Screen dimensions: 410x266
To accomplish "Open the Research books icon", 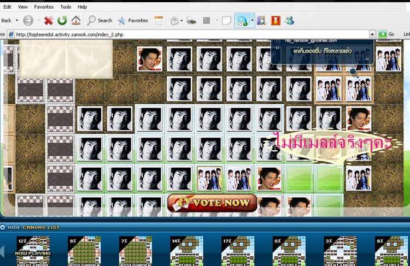I will pyautogui.click(x=261, y=20).
